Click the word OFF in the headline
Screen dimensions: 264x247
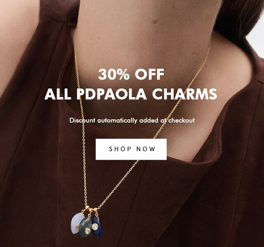[x=149, y=74]
